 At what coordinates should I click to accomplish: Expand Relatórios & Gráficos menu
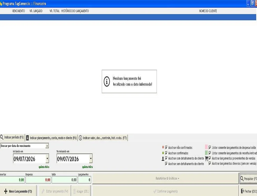pos(165,178)
